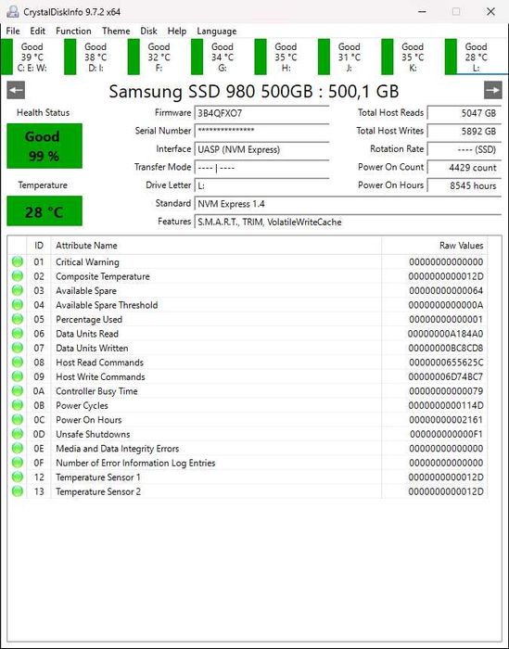Click the Raw Values column header
509x649 pixels.
(434, 246)
